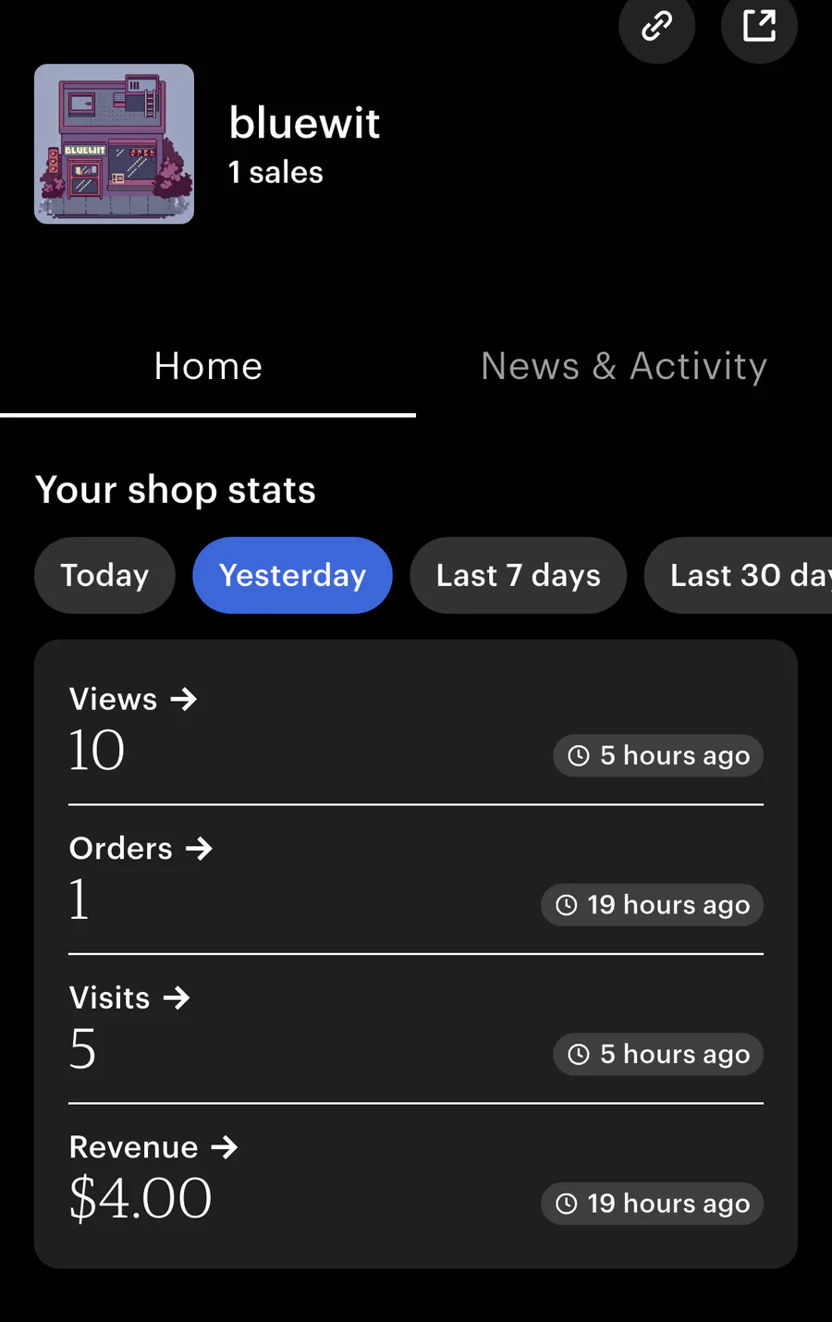Viewport: 832px width, 1322px height.
Task: Switch to the News & Activity tab
Action: pos(624,367)
